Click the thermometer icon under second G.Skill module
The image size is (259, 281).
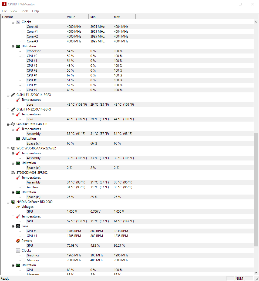coord(18,114)
